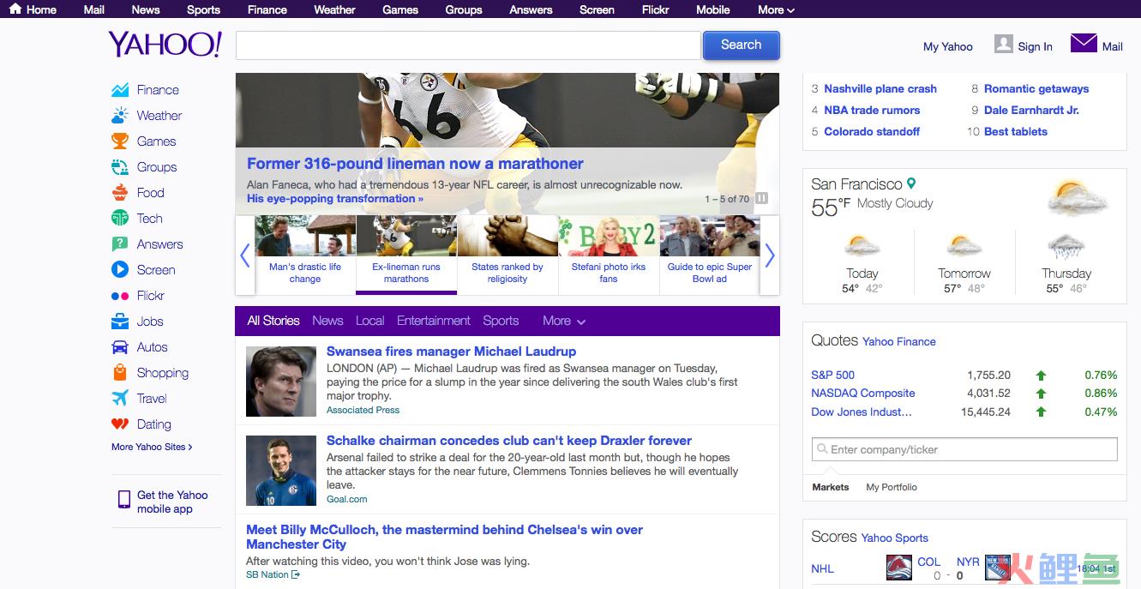Click into the main Yahoo search box
The height and width of the screenshot is (589, 1141).
coord(468,45)
